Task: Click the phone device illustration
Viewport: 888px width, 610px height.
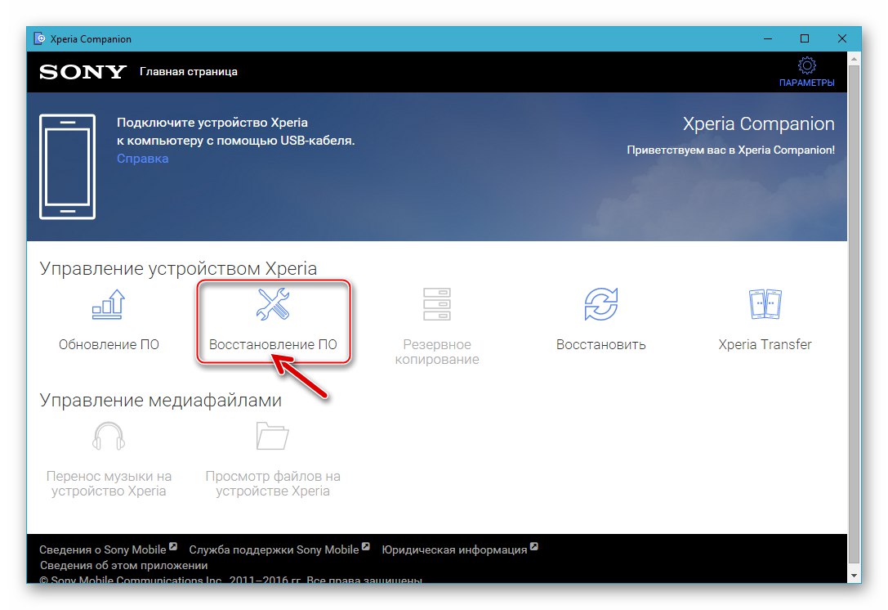Action: coord(67,167)
